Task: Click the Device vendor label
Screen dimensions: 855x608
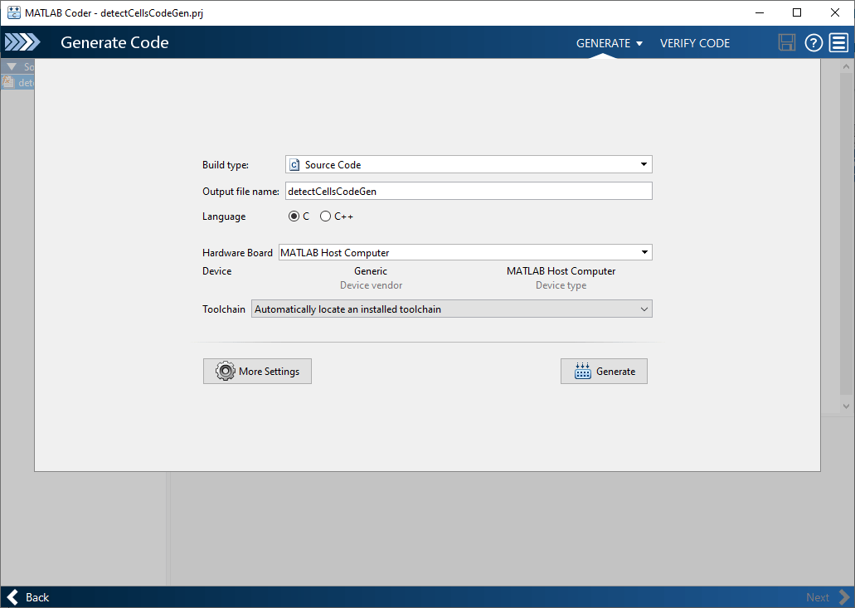Action: click(x=371, y=285)
